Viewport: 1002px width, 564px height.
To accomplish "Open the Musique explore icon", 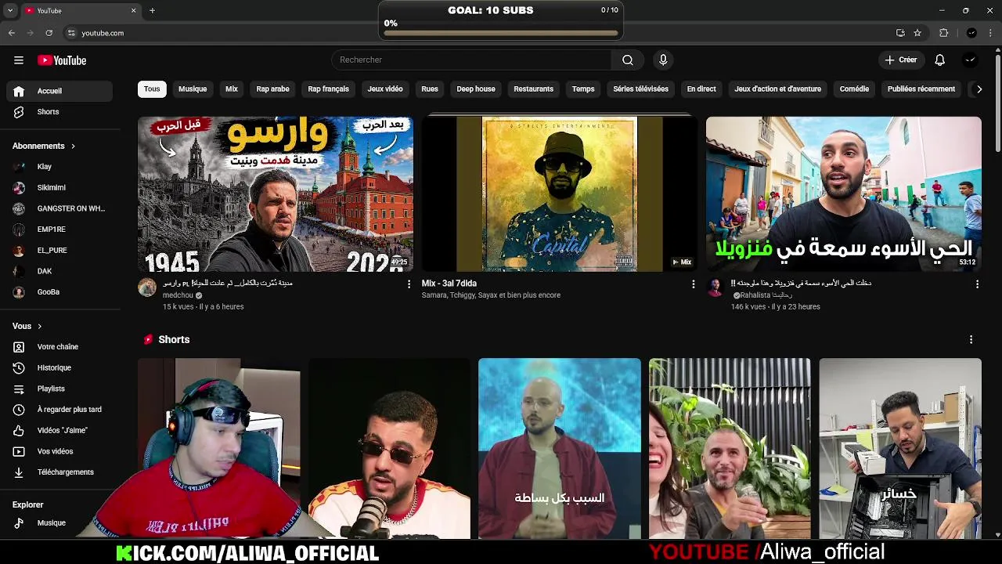I will click(20, 523).
